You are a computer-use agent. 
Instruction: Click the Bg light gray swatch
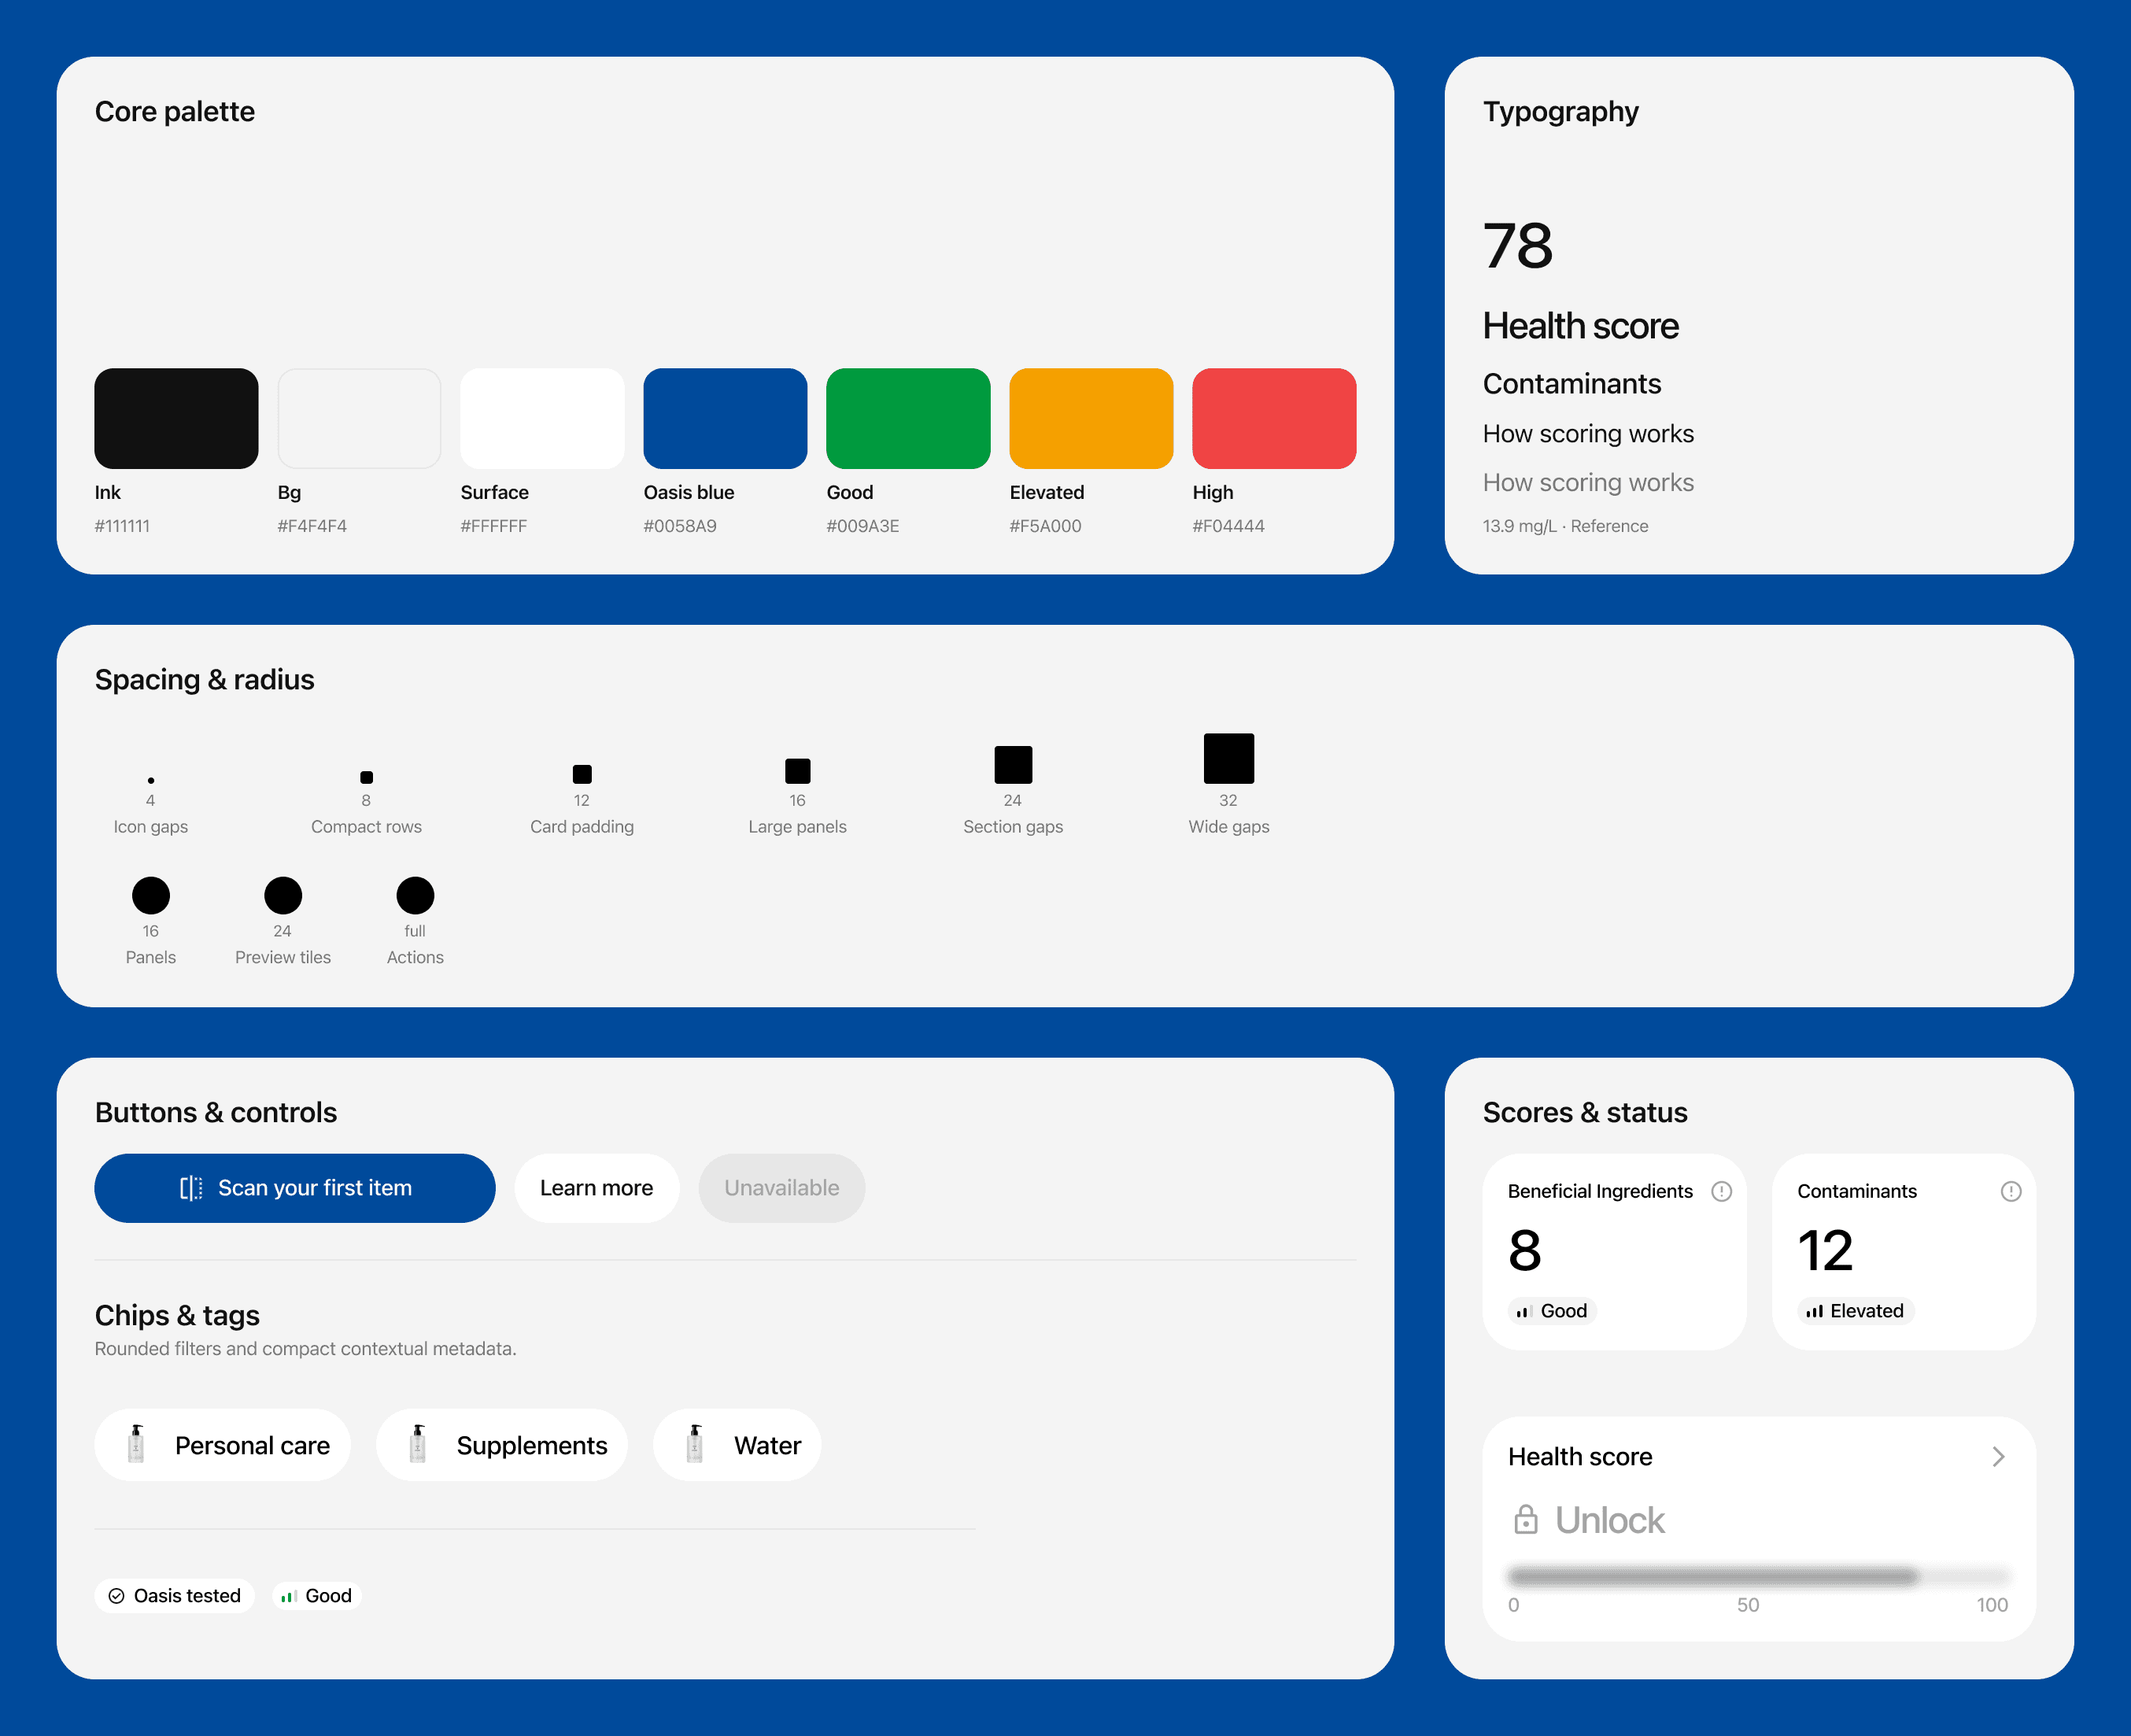click(x=359, y=418)
